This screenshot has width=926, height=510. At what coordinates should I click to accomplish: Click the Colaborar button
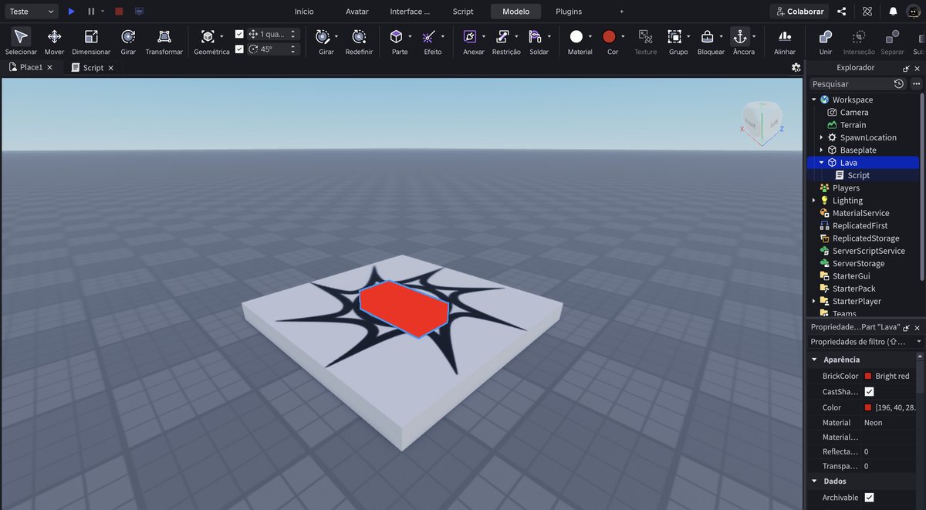pyautogui.click(x=799, y=12)
